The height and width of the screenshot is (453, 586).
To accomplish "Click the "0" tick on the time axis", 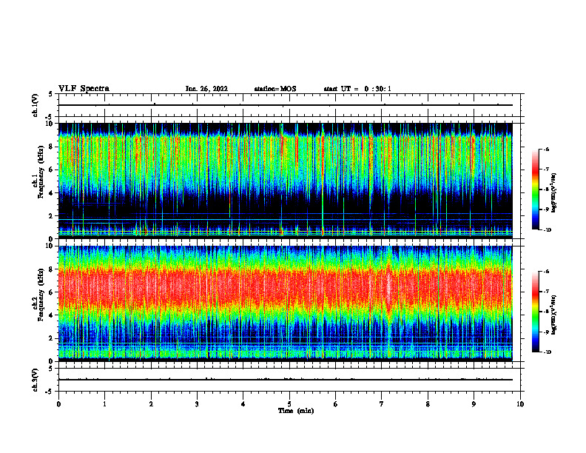I will [x=58, y=404].
